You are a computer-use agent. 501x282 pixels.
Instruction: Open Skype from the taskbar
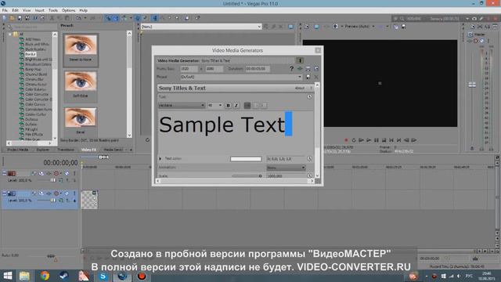click(x=103, y=276)
